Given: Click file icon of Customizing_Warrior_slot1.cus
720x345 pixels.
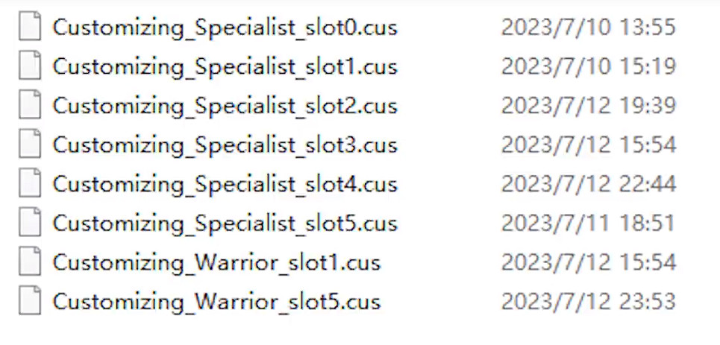Looking at the screenshot, I should click(x=30, y=262).
